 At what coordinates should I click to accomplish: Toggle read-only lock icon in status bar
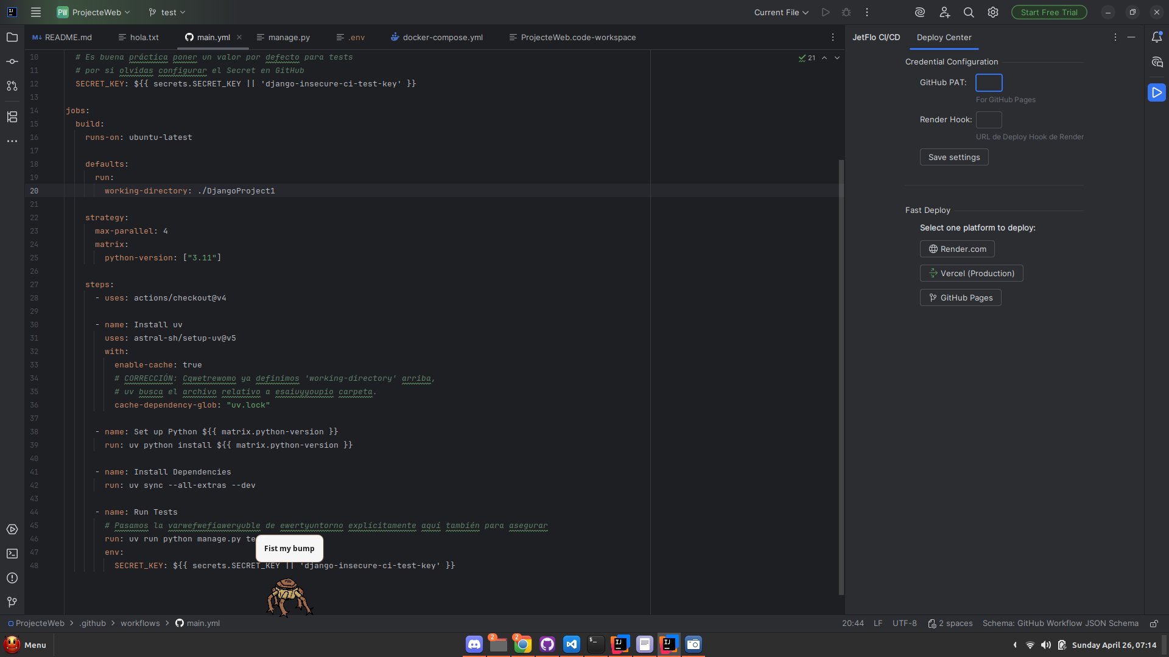click(1154, 624)
